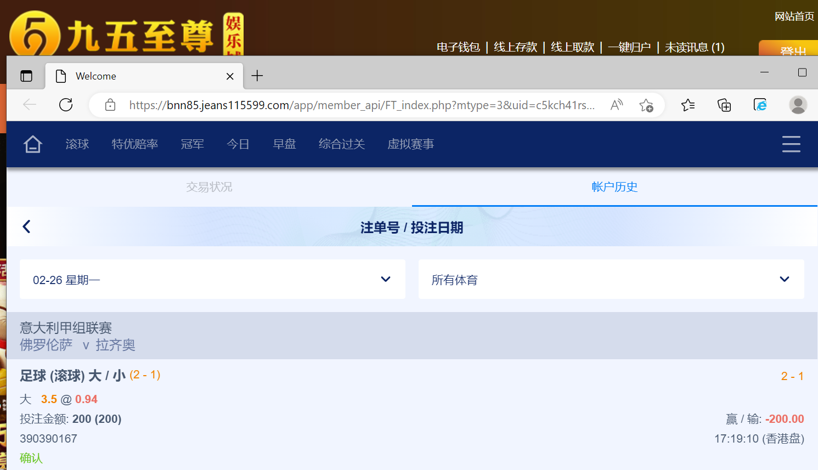
Task: Open 未读讯息 (1) link
Action: coord(695,47)
